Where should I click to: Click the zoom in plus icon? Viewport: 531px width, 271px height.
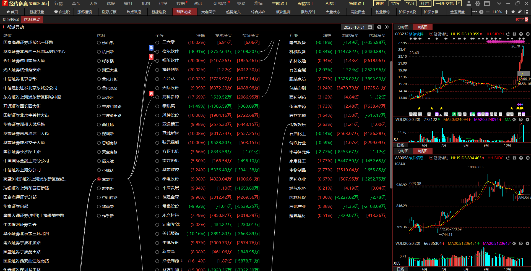[506, 12]
